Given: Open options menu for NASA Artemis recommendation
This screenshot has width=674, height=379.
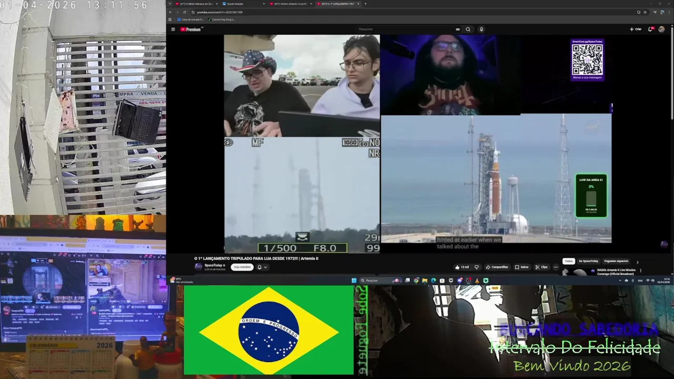Looking at the screenshot, I should [641, 271].
